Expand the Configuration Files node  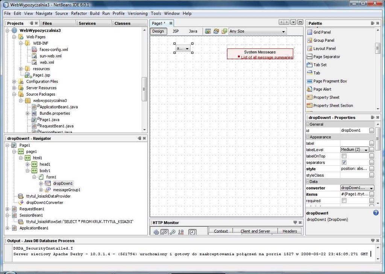(14, 82)
